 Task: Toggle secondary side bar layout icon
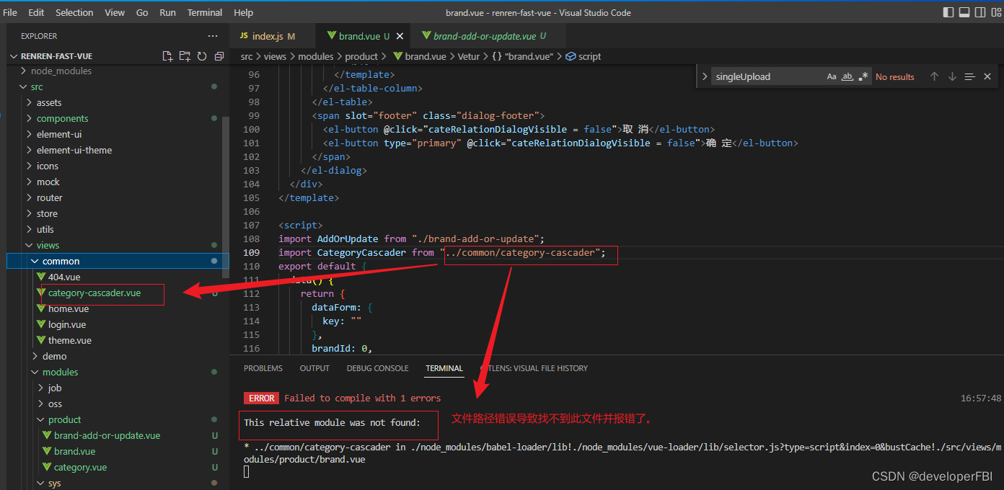(x=980, y=12)
